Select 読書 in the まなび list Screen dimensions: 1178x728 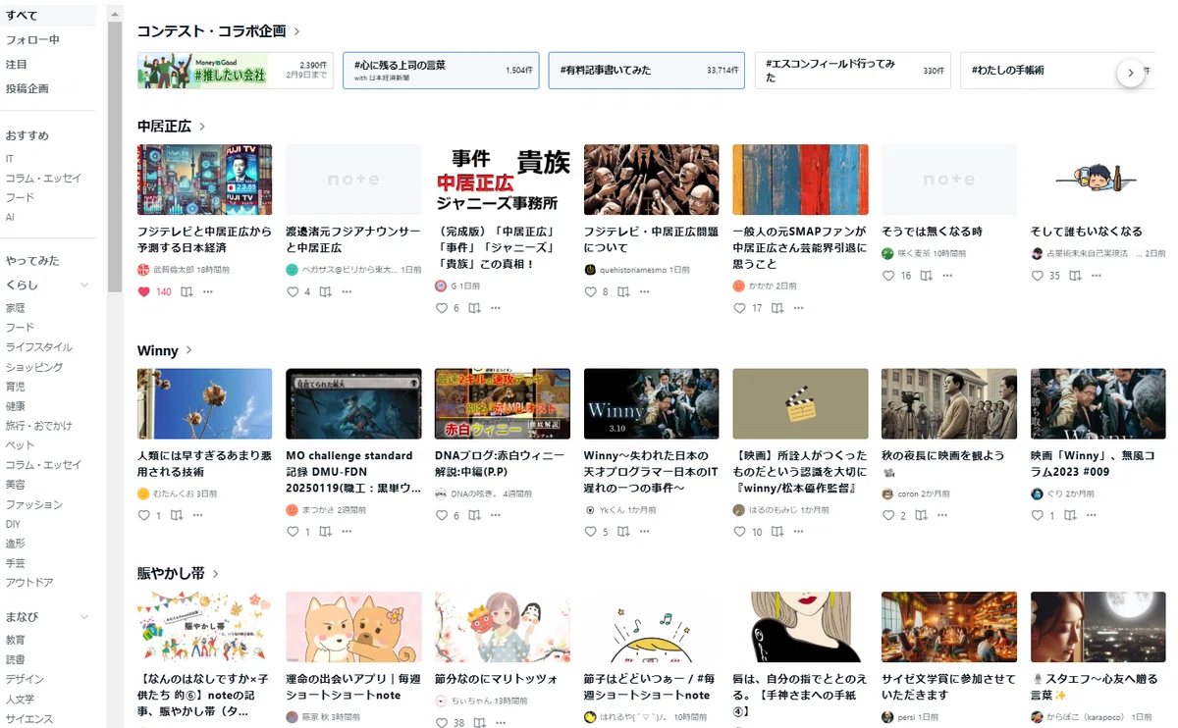point(16,659)
